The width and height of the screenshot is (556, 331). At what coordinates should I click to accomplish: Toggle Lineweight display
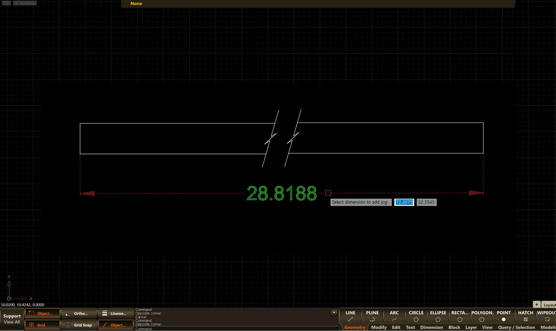click(115, 313)
